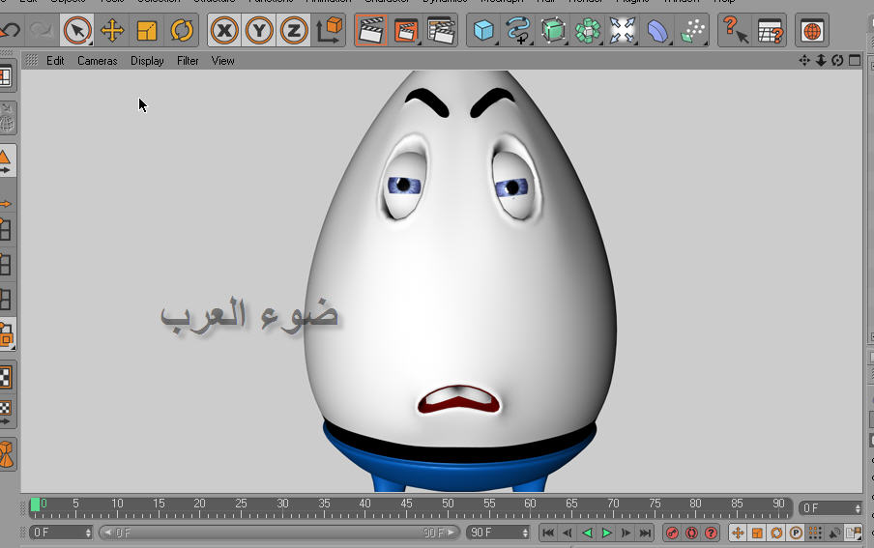Toggle the world coordinate system icon
This screenshot has width=874, height=548.
coord(330,30)
